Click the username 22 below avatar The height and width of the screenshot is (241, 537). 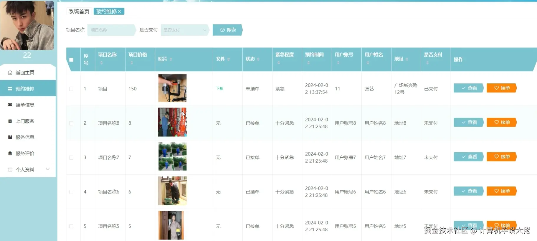(27, 55)
